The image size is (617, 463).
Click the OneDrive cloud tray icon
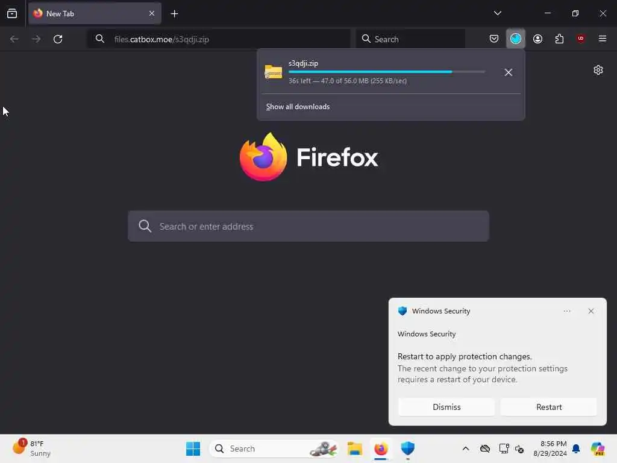[485, 449]
